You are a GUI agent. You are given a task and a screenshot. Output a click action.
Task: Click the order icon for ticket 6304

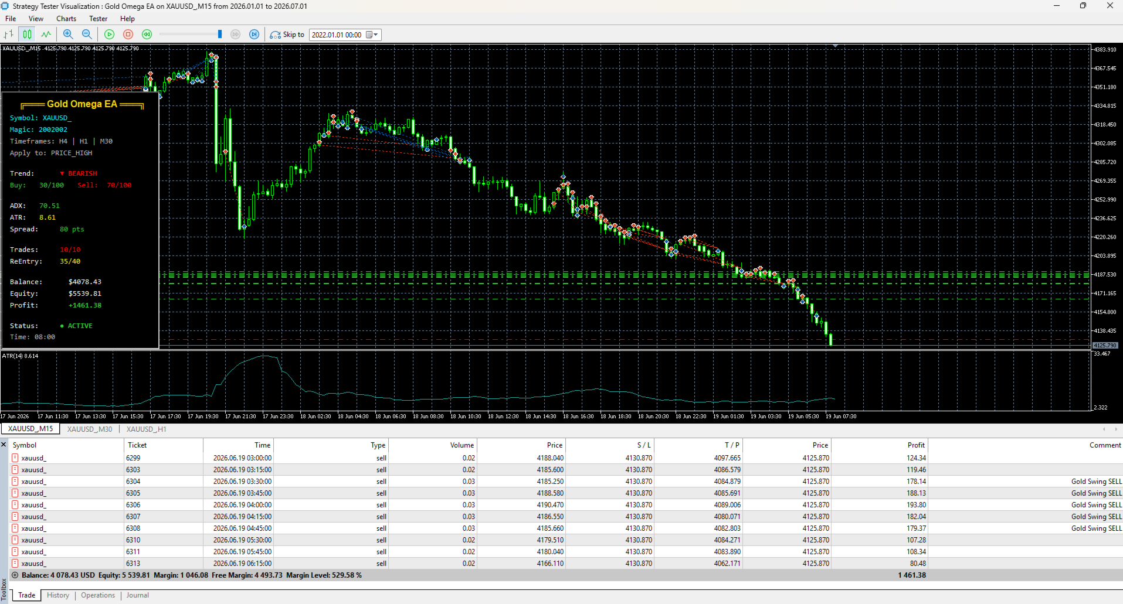click(15, 482)
